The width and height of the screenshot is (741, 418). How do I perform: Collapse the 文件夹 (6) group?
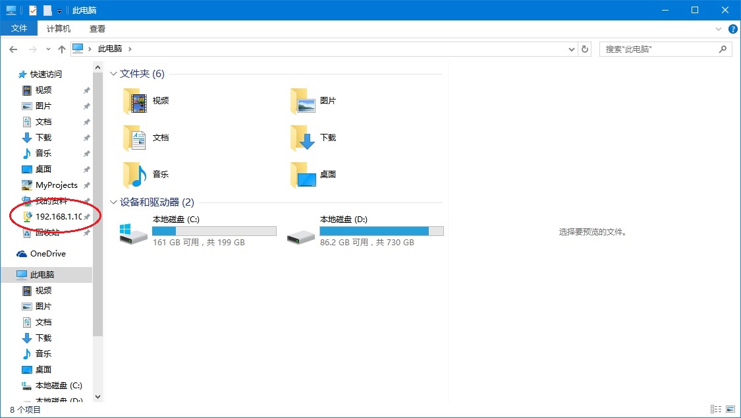(x=114, y=74)
